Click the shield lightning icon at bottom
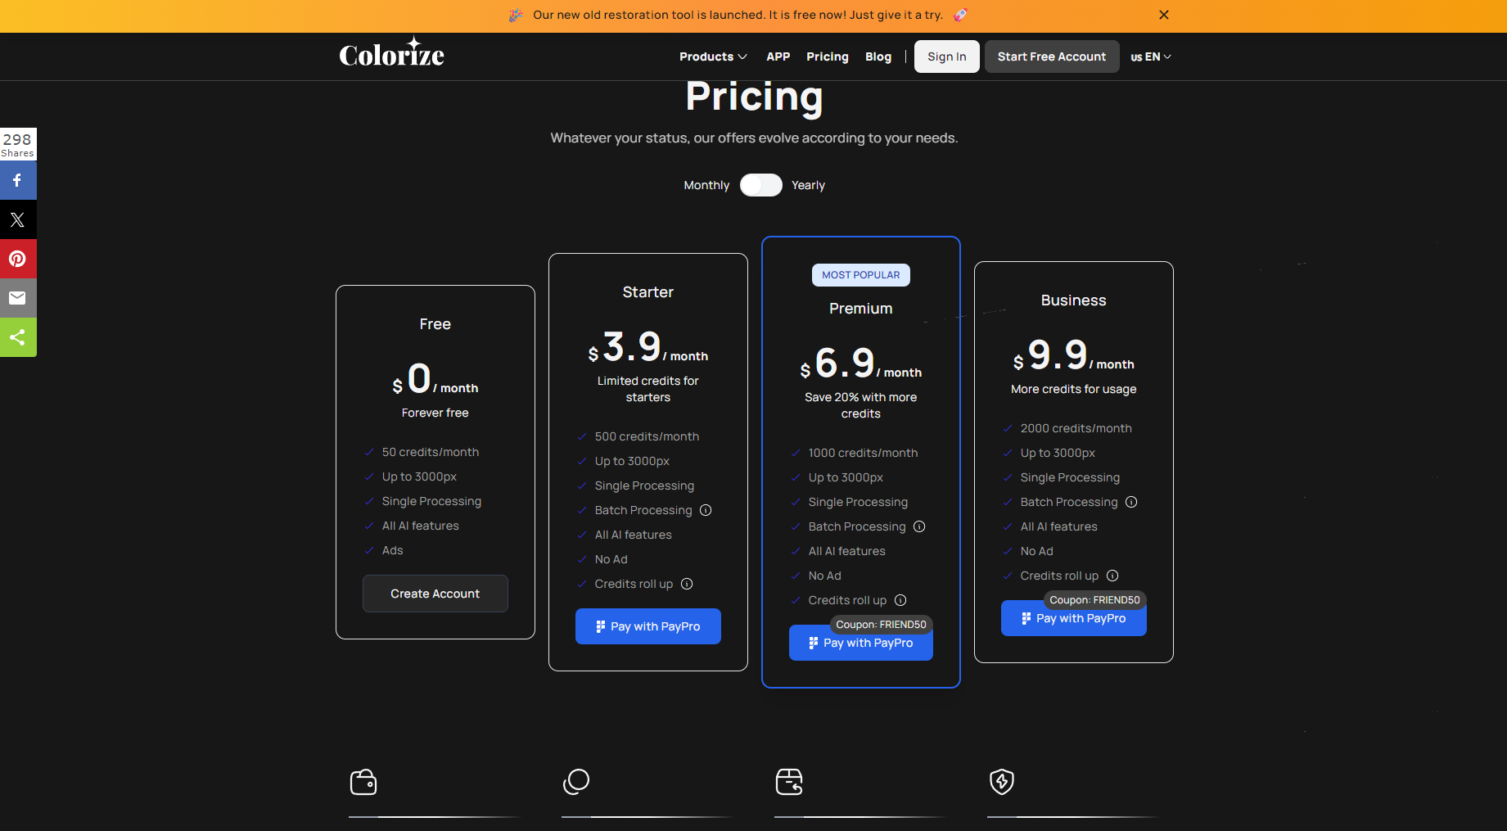The height and width of the screenshot is (831, 1507). pos(1002,782)
